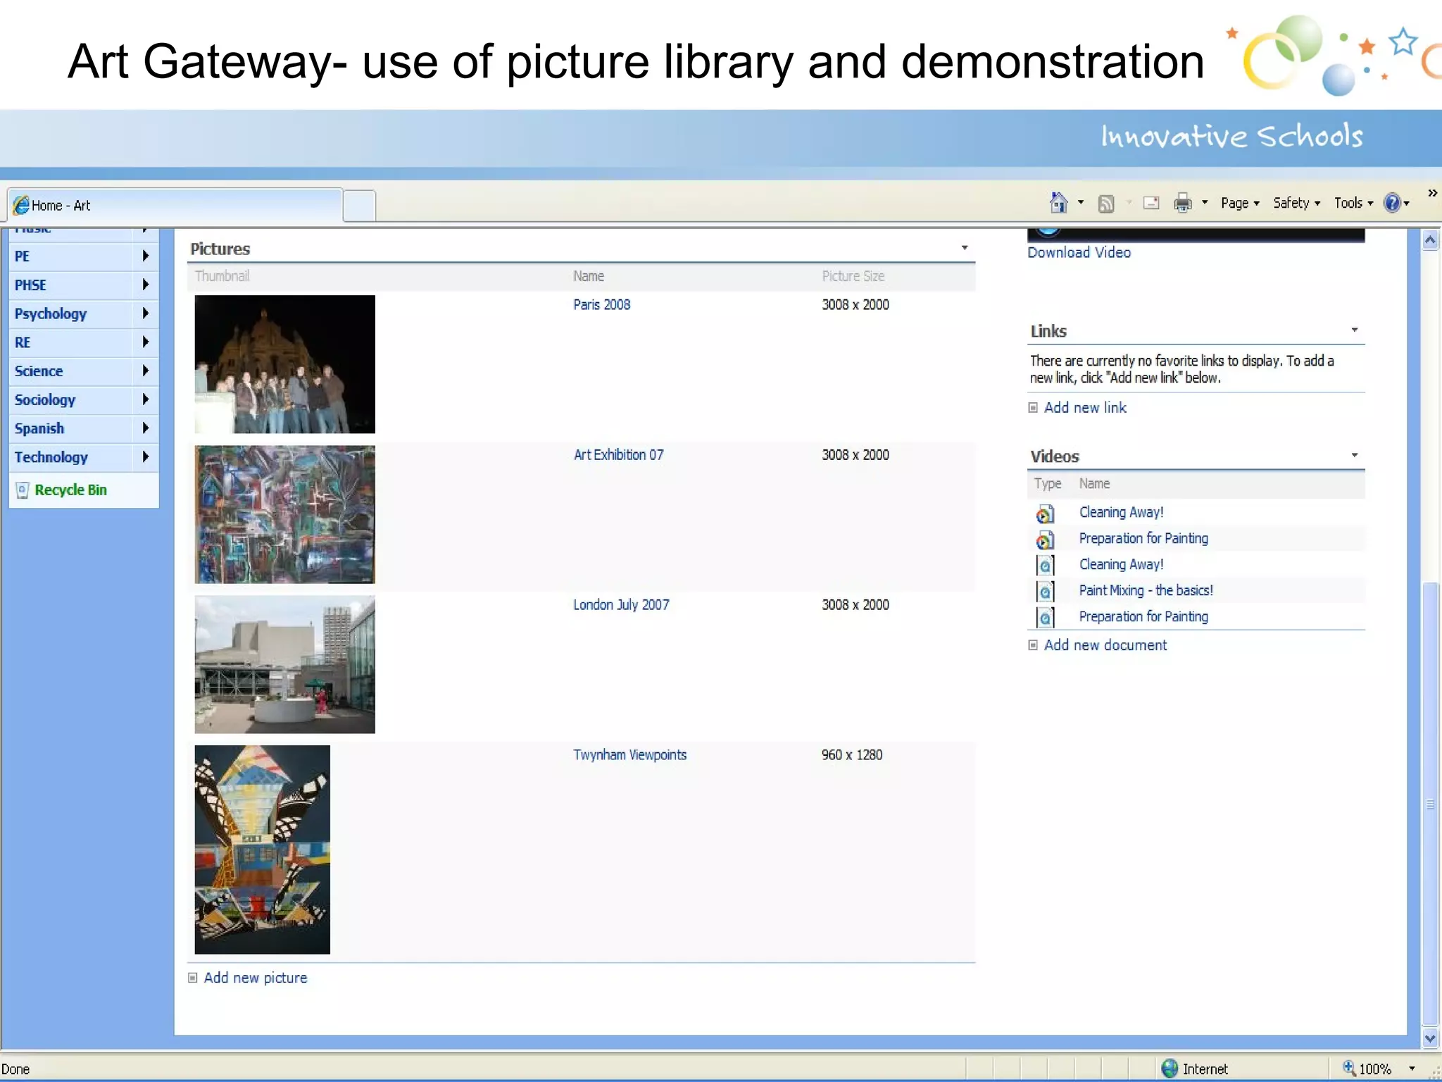Open the Page menu

[1240, 203]
